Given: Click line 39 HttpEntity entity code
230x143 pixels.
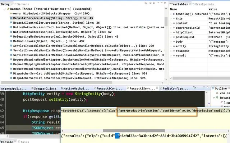Looking at the screenshot, I should pos(69,94).
